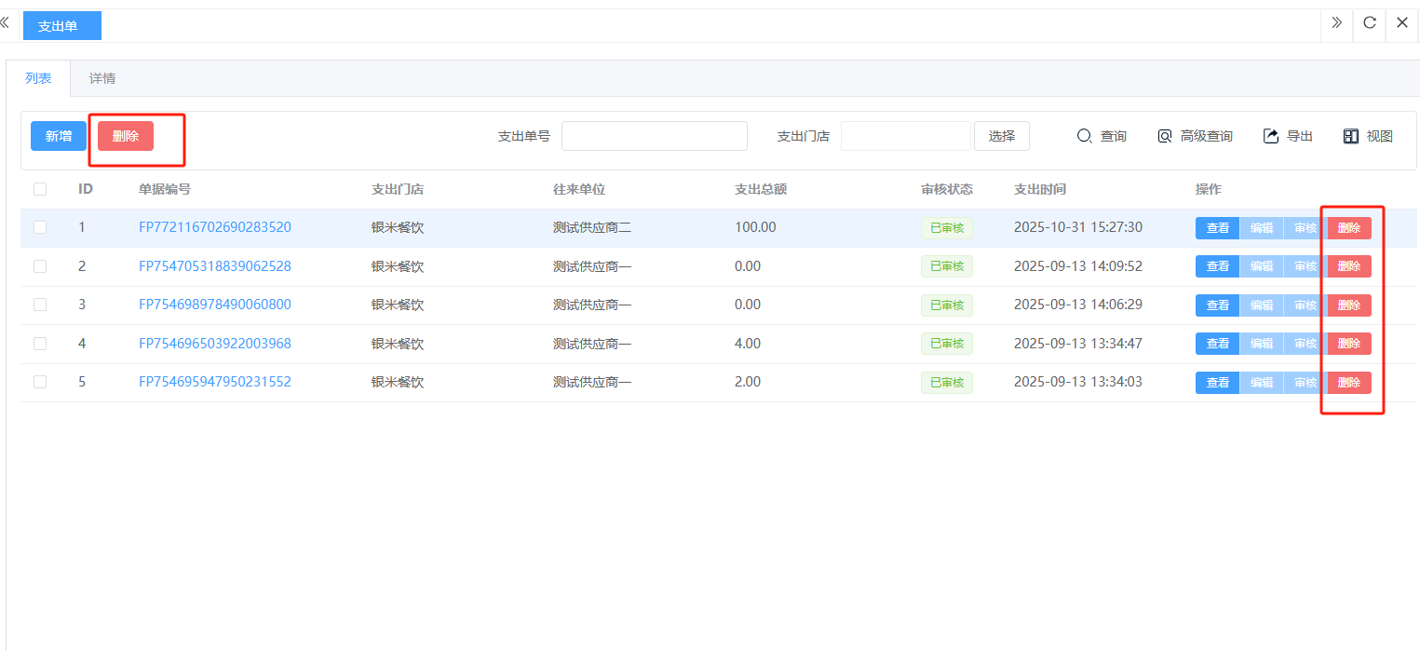1420x651 pixels.
Task: Focus the 支出单号 input field
Action: pos(655,136)
